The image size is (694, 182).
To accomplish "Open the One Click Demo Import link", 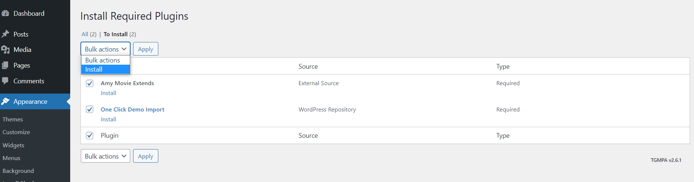I will pyautogui.click(x=132, y=109).
